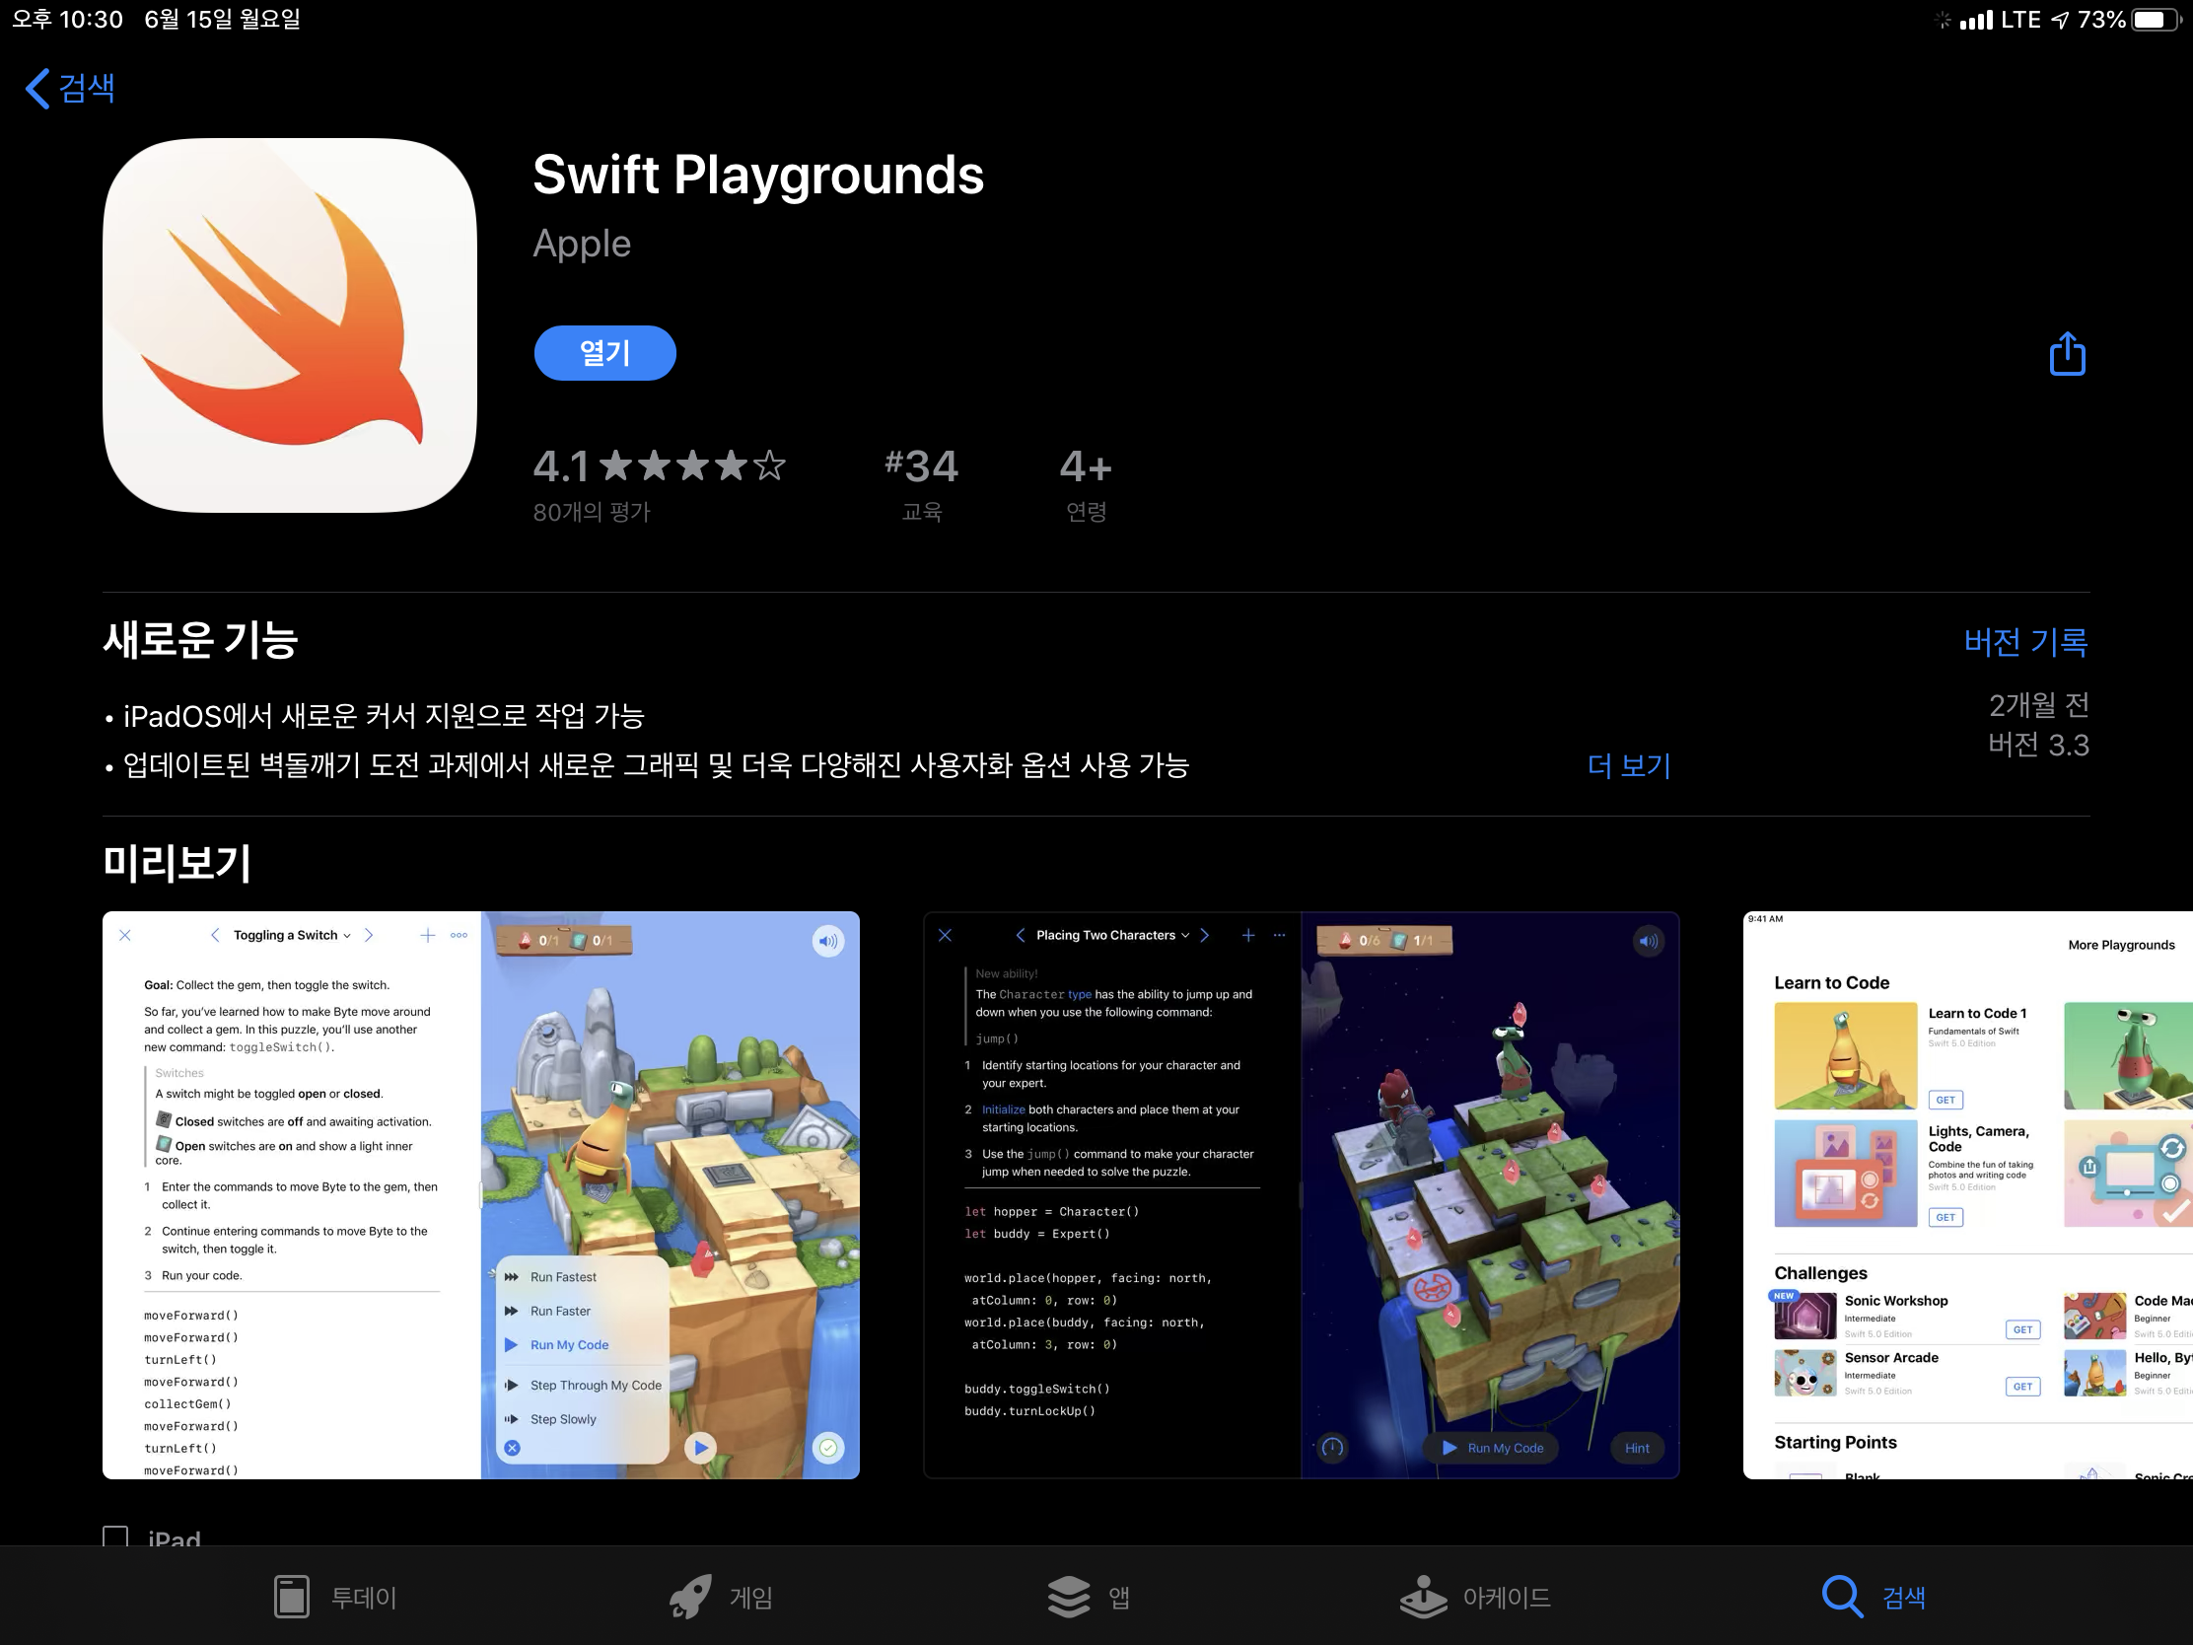Expand release notes with 더 보기
The image size is (2193, 1645).
tap(1628, 765)
